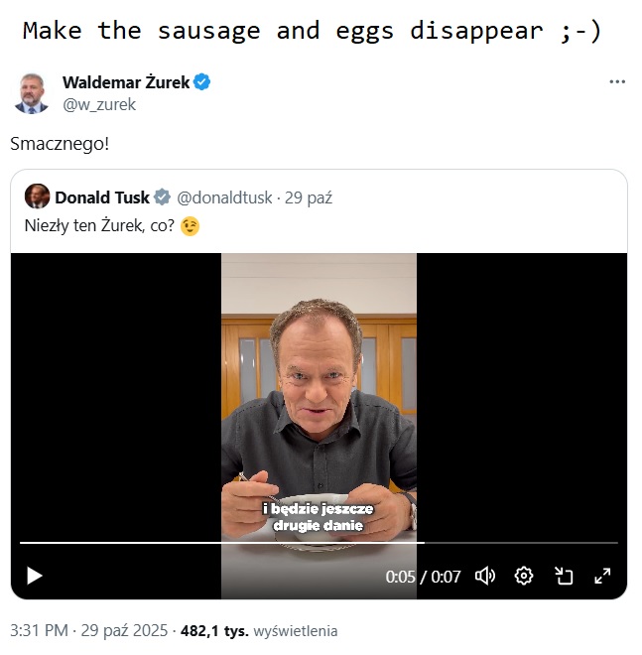The image size is (642, 655).
Task: Open the quoted post's 29 paź date
Action: pyautogui.click(x=309, y=197)
